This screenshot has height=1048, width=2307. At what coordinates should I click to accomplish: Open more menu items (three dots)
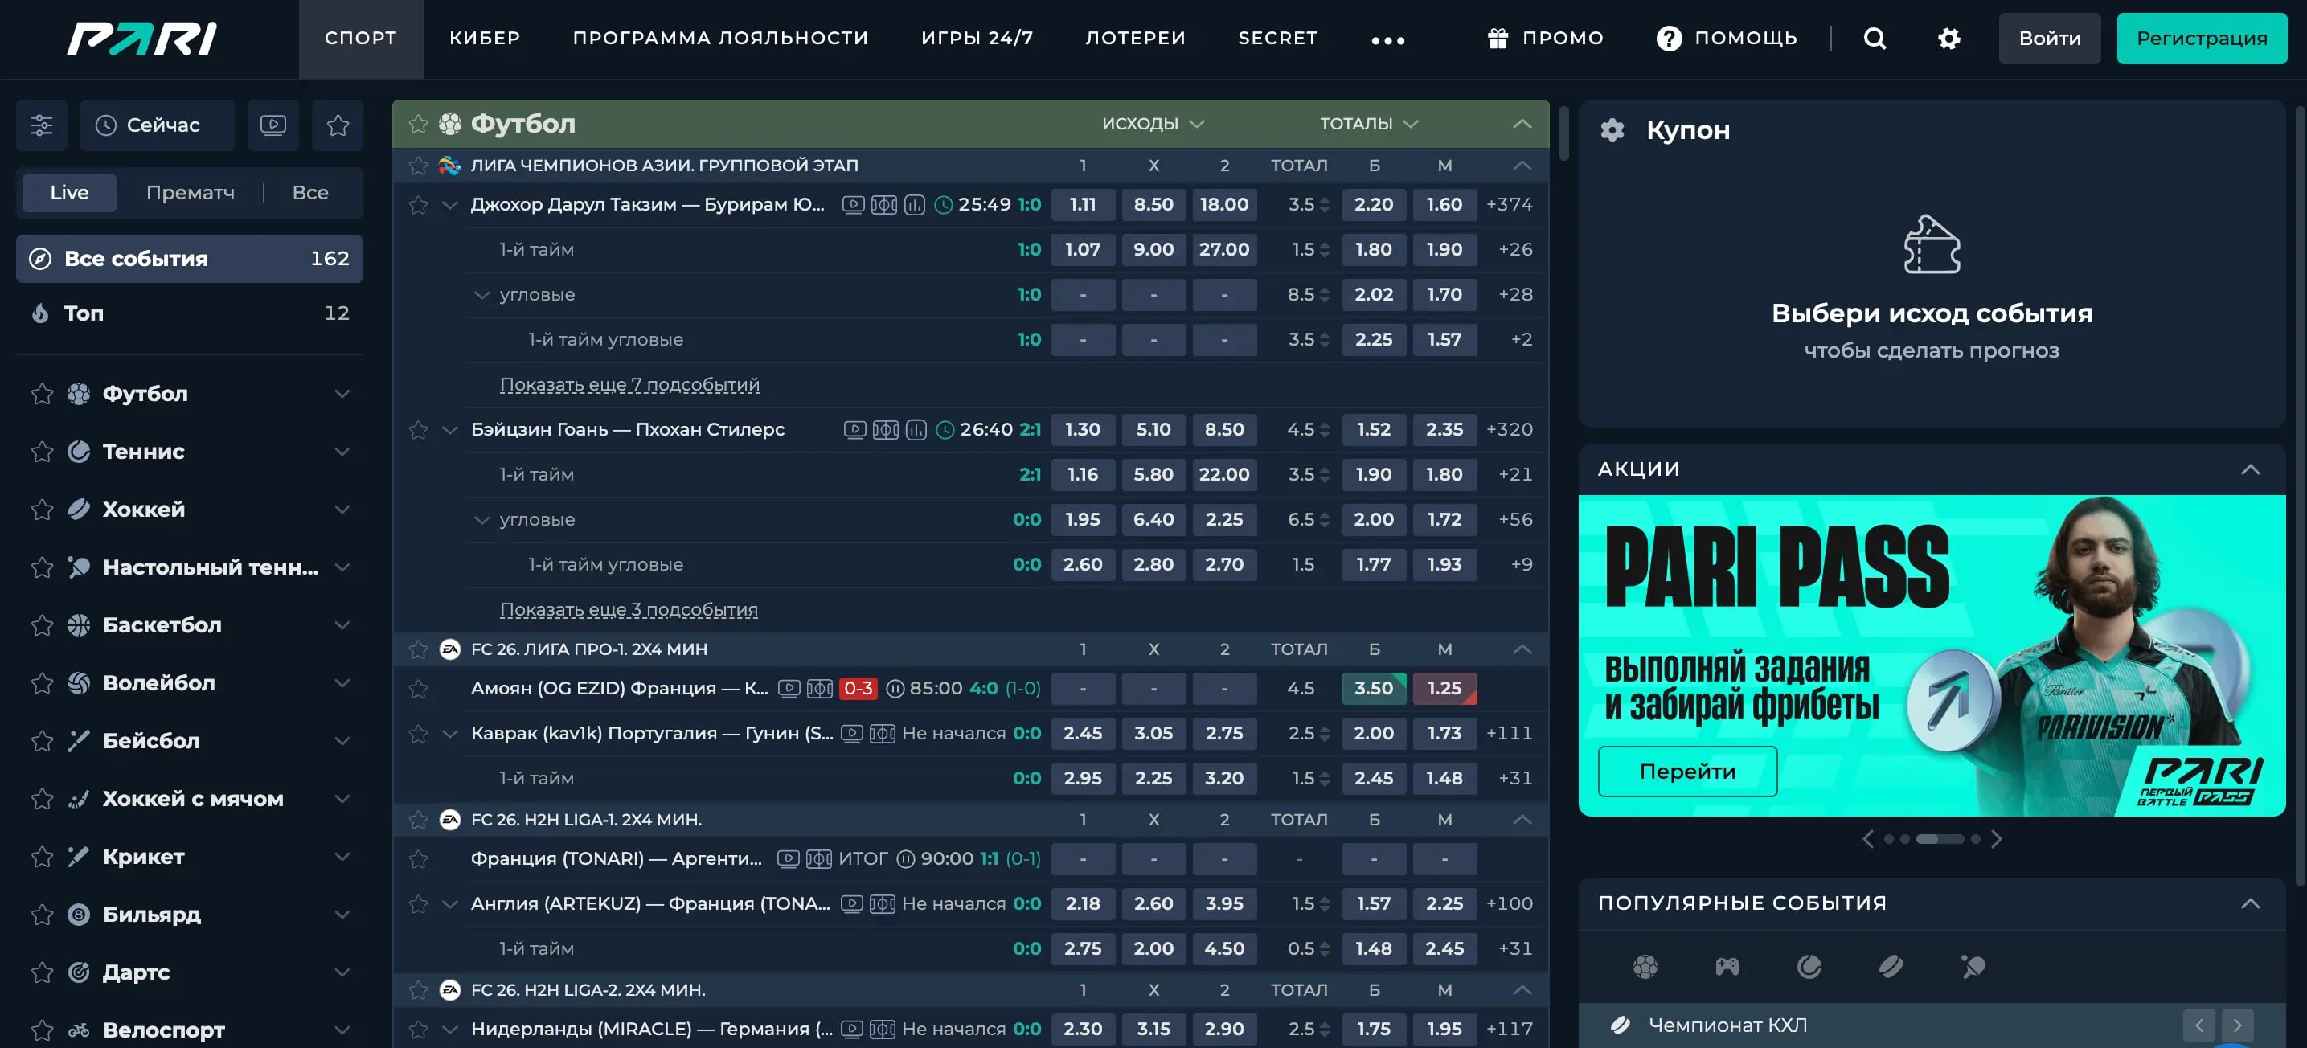[x=1388, y=39]
